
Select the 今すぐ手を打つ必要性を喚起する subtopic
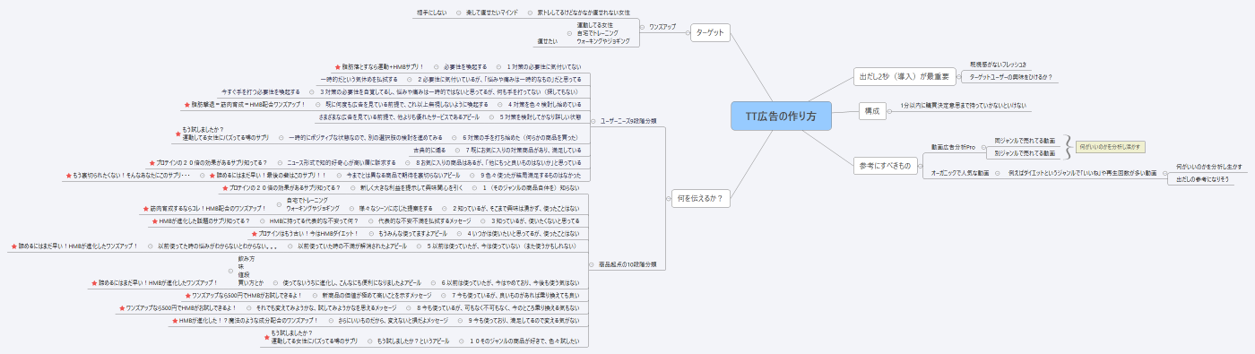(x=260, y=91)
